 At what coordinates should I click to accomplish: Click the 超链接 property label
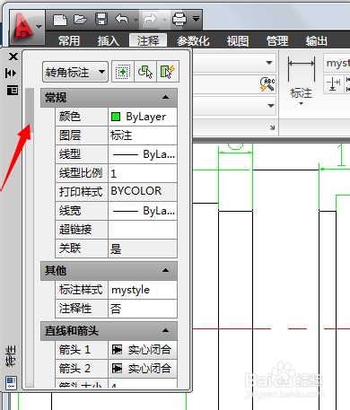pyautogui.click(x=75, y=230)
